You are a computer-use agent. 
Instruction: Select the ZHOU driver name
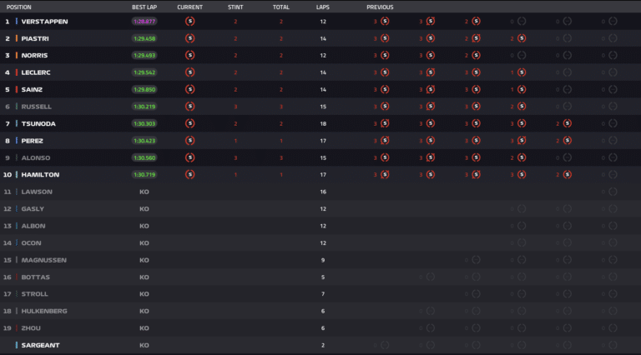click(31, 328)
